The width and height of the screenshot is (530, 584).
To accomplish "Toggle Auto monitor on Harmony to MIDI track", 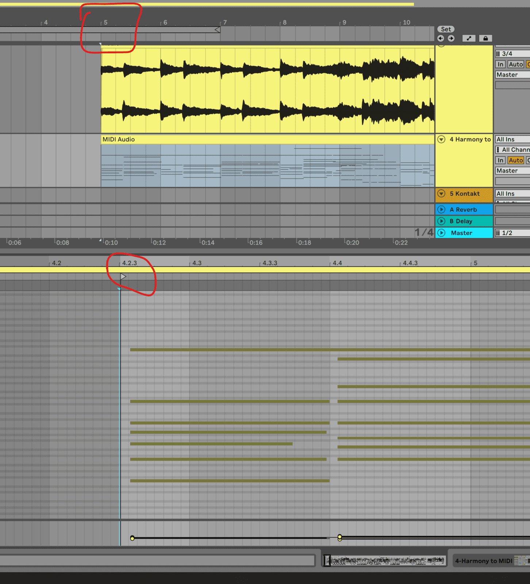I will (515, 160).
